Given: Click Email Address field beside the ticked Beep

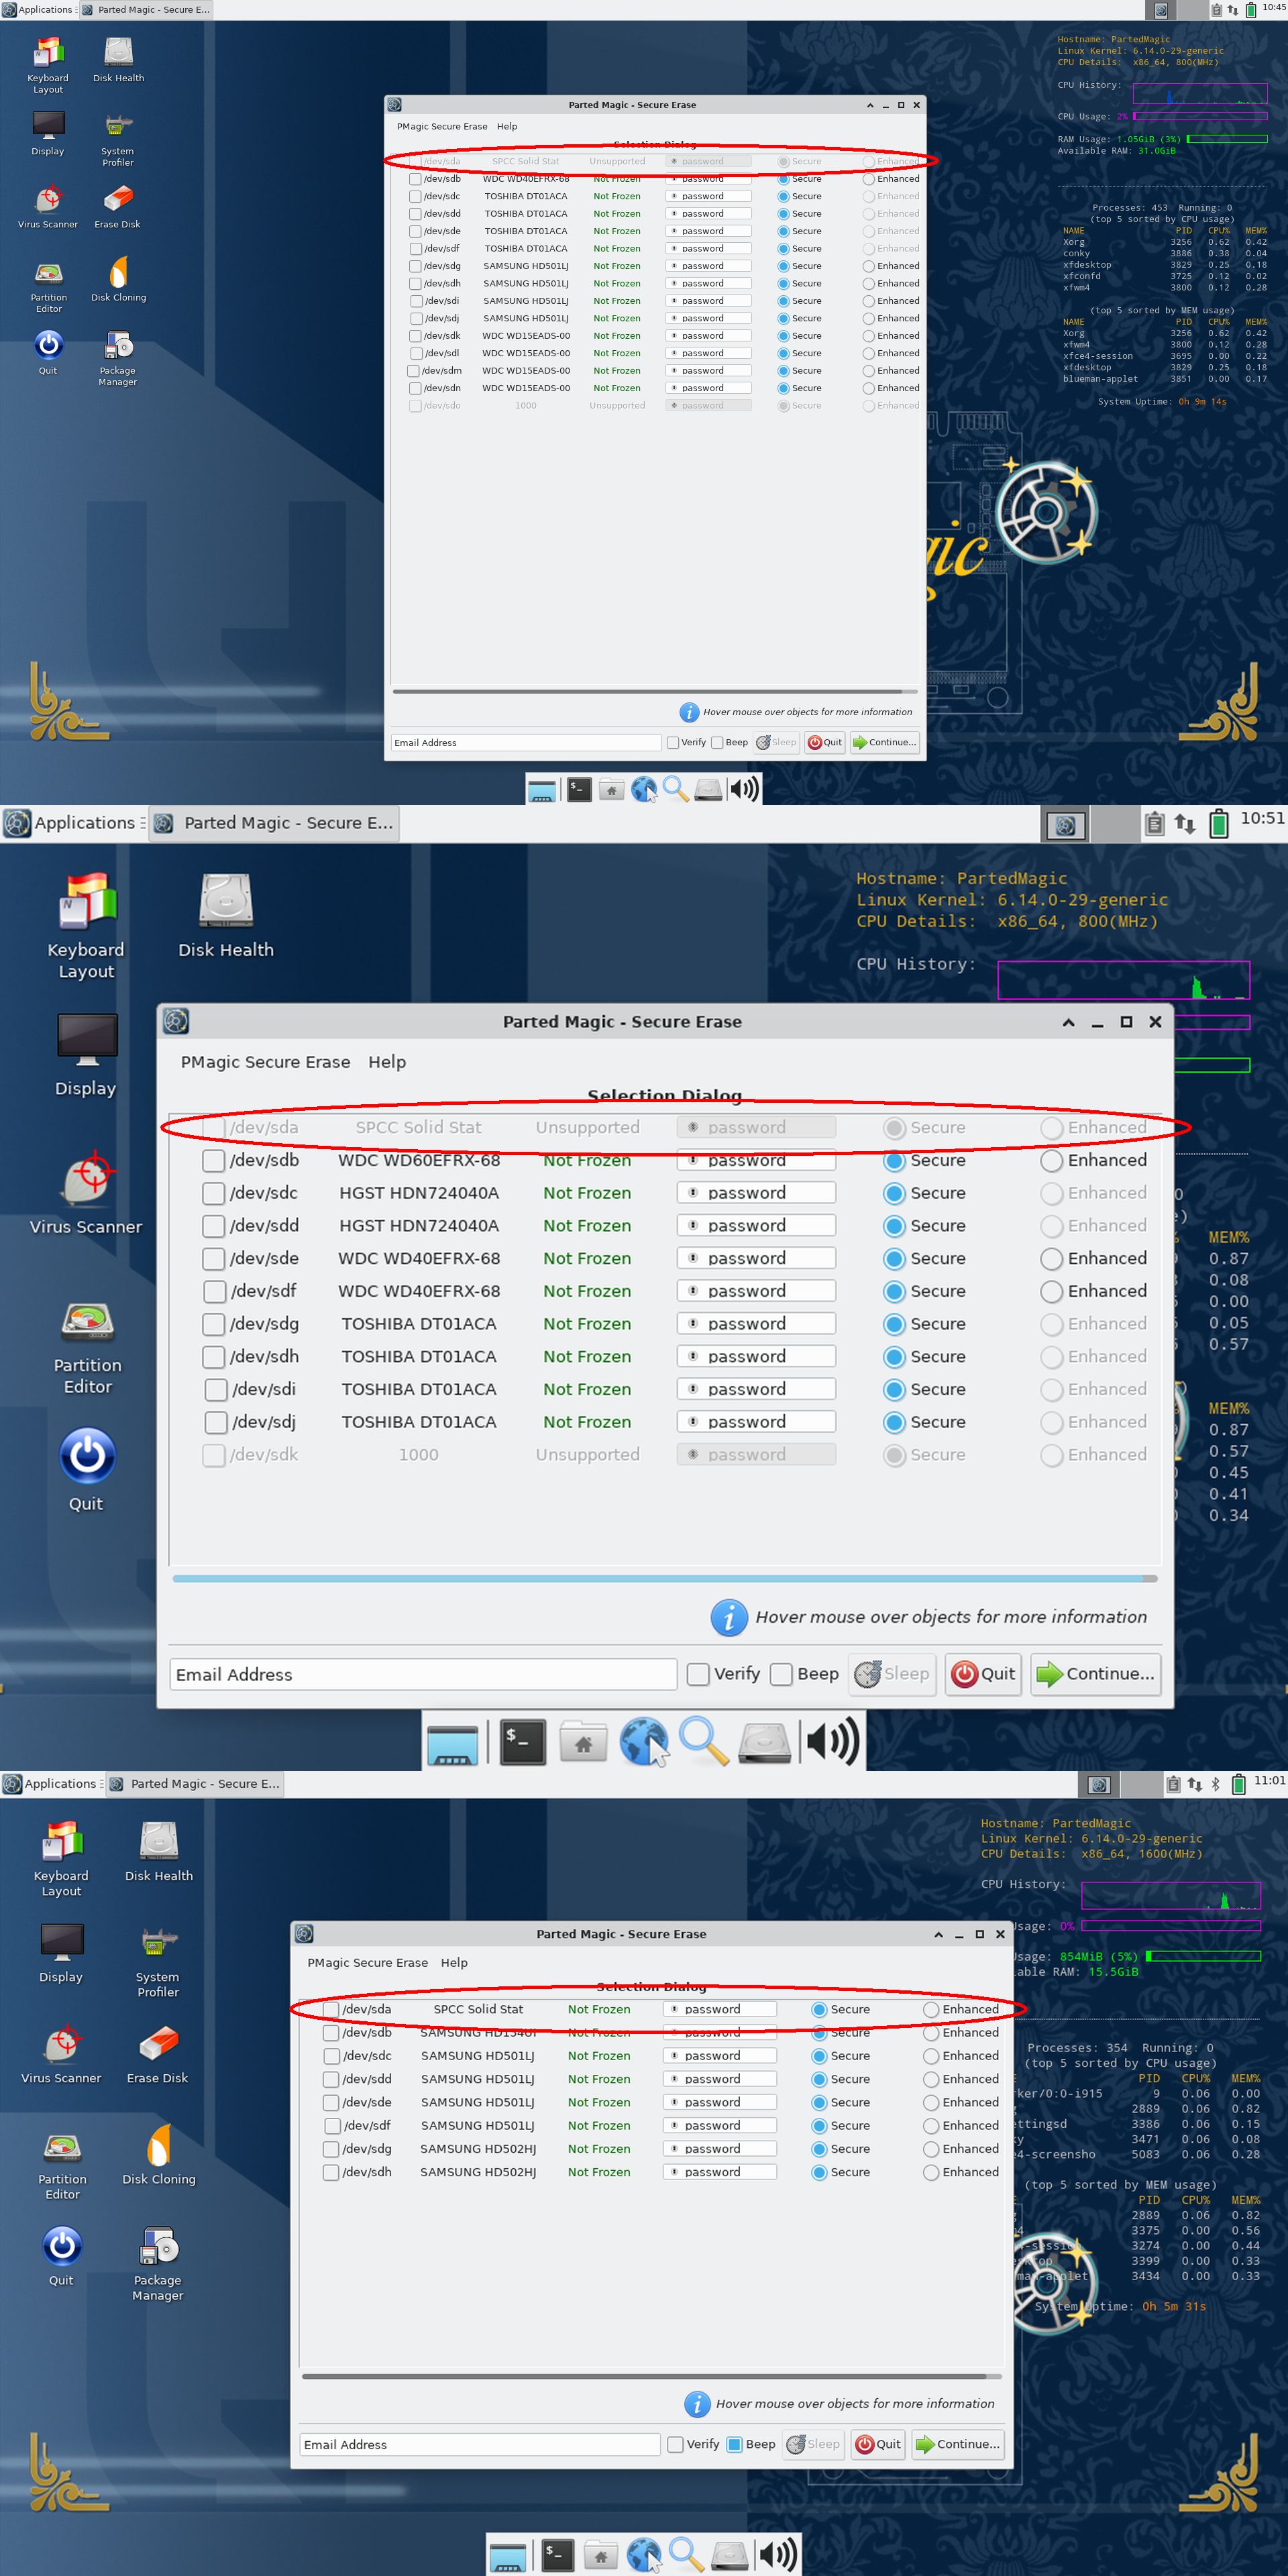Looking at the screenshot, I should (479, 2444).
